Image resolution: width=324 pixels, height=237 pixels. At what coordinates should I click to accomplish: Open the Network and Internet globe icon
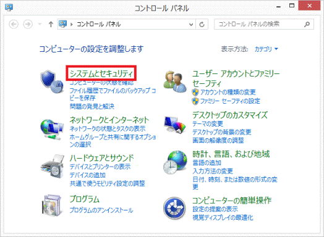[52, 130]
